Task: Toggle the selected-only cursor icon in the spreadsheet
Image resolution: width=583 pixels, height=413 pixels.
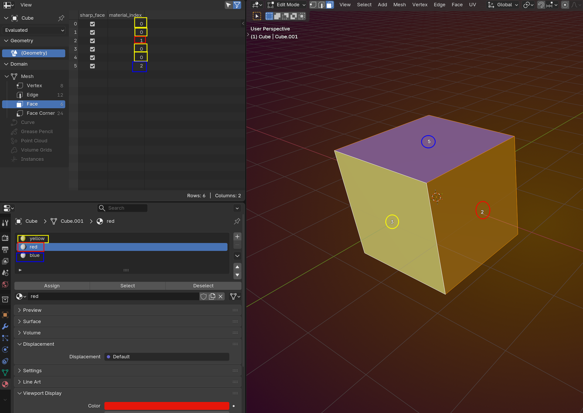Action: 229,5
